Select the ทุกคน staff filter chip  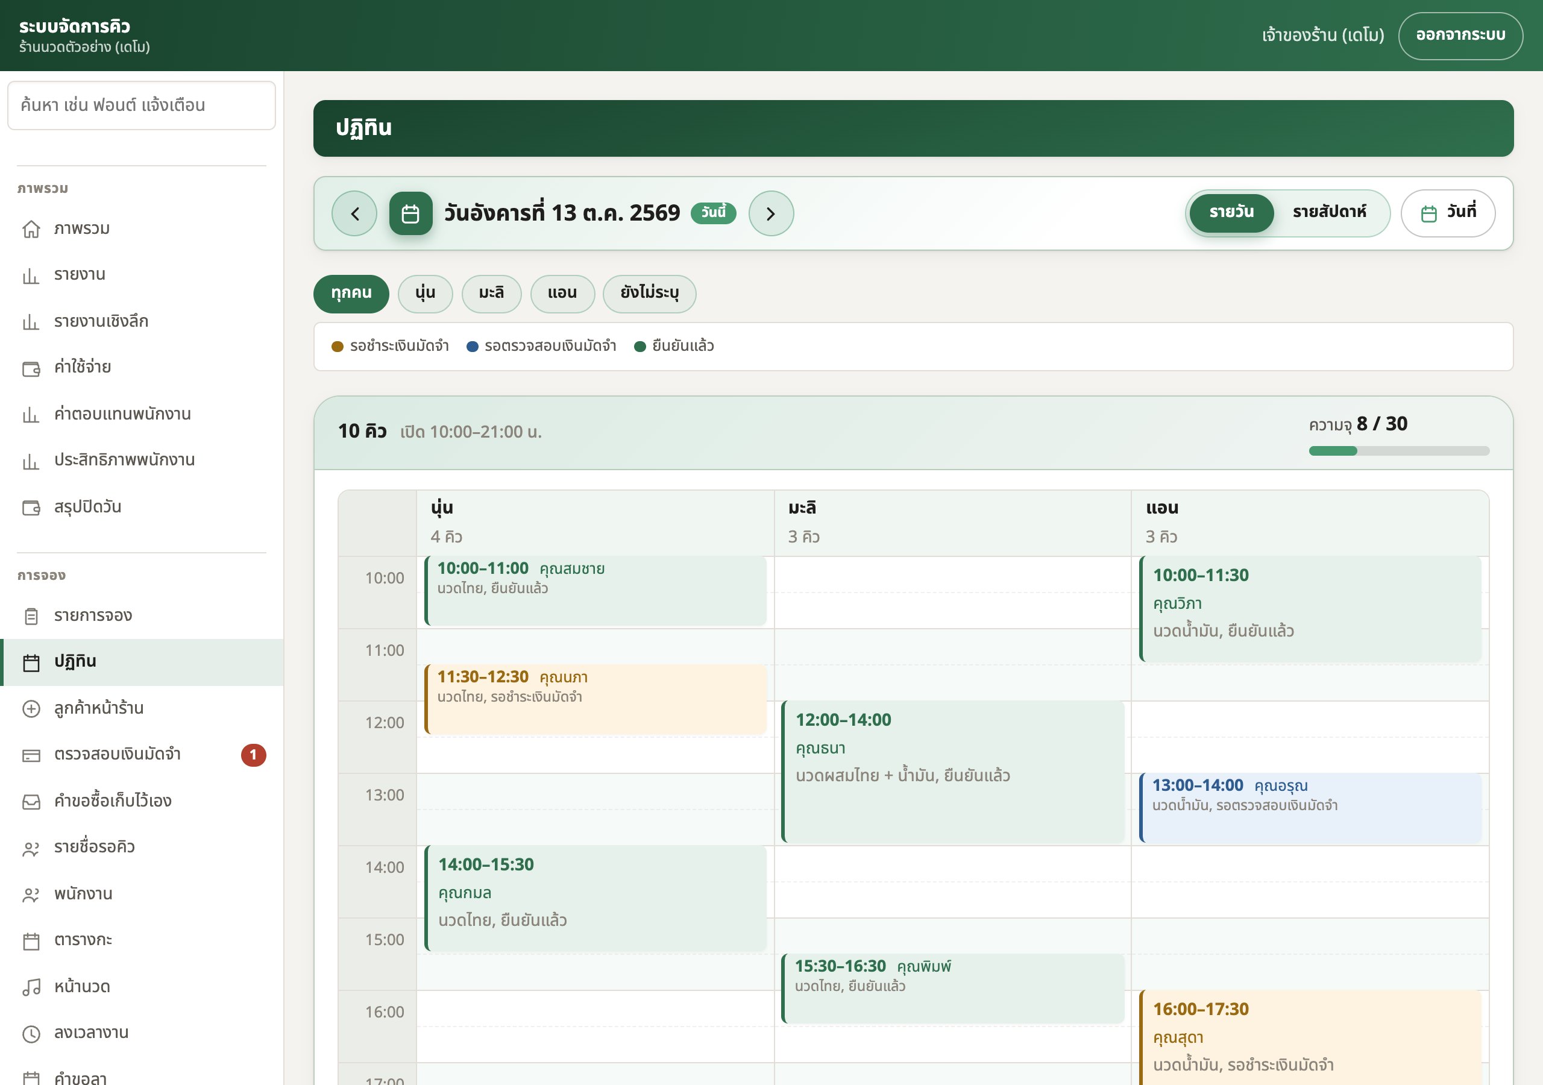pyautogui.click(x=351, y=294)
